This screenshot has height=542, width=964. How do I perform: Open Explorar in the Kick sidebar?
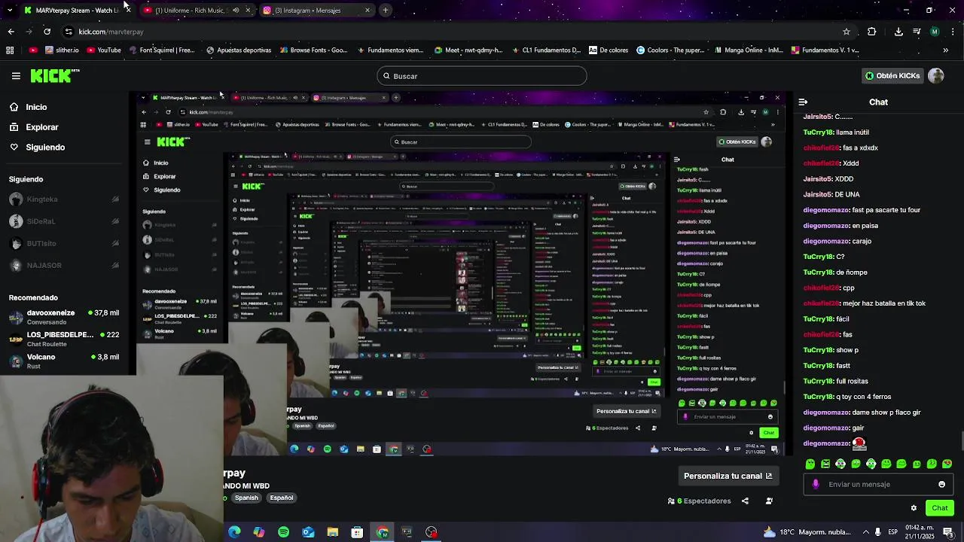(x=34, y=127)
